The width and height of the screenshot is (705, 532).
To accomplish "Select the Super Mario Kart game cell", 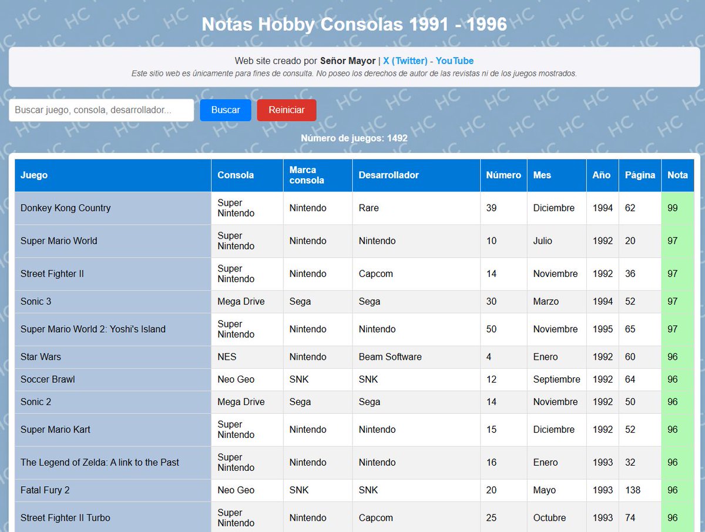I will click(113, 430).
